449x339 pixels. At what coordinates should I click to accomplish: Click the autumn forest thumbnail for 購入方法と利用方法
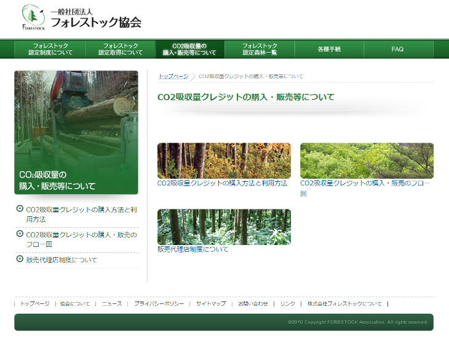click(224, 160)
